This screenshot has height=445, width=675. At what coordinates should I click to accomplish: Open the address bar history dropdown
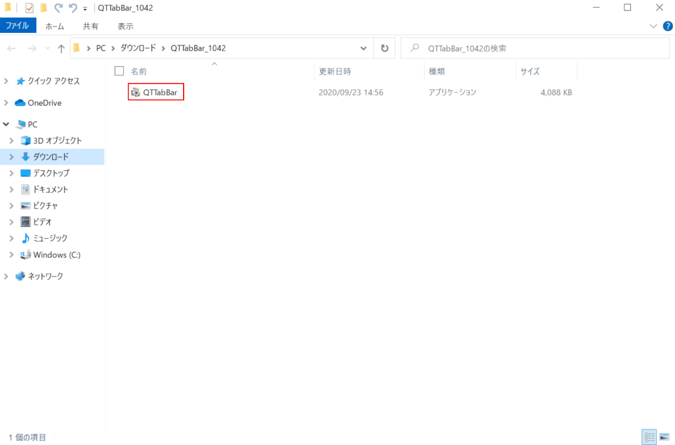click(364, 48)
